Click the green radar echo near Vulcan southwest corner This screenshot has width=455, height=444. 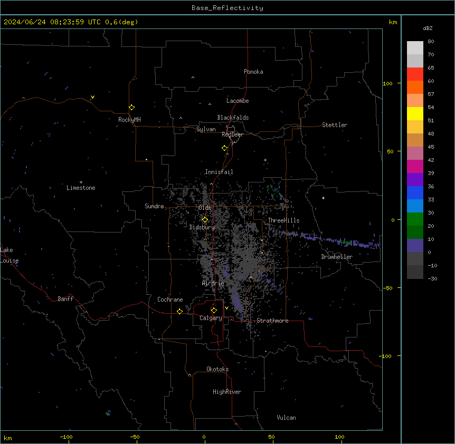pyautogui.click(x=108, y=413)
